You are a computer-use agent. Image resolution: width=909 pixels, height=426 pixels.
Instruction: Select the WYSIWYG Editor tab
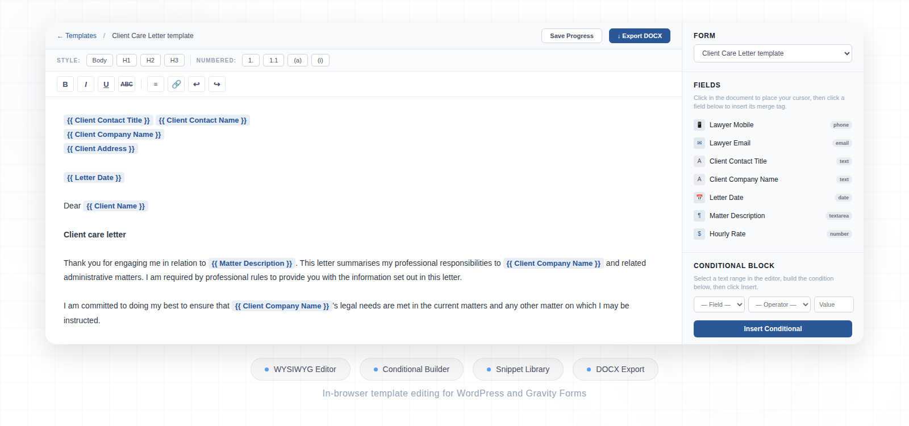pos(301,369)
